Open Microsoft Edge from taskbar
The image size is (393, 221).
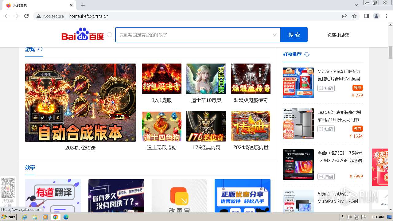(66, 217)
